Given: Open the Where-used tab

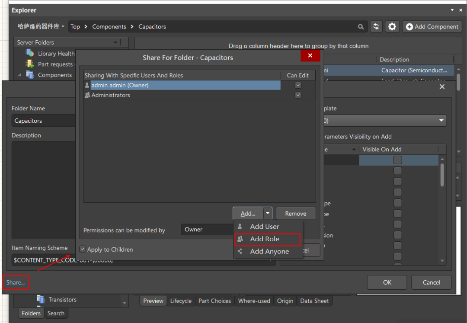Looking at the screenshot, I should [254, 301].
